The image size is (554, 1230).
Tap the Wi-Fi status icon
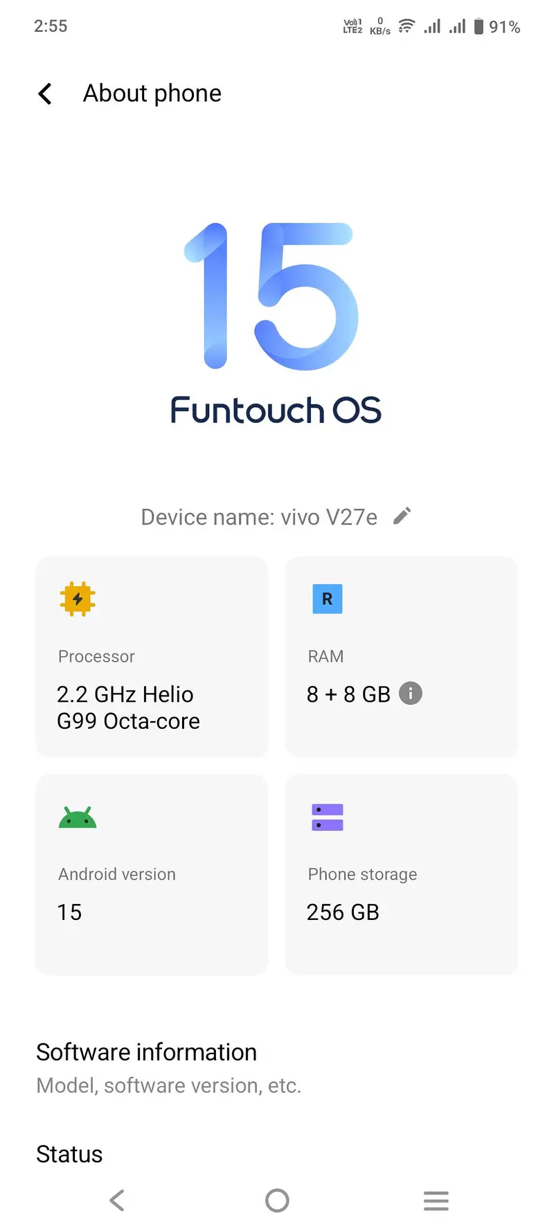pyautogui.click(x=406, y=26)
